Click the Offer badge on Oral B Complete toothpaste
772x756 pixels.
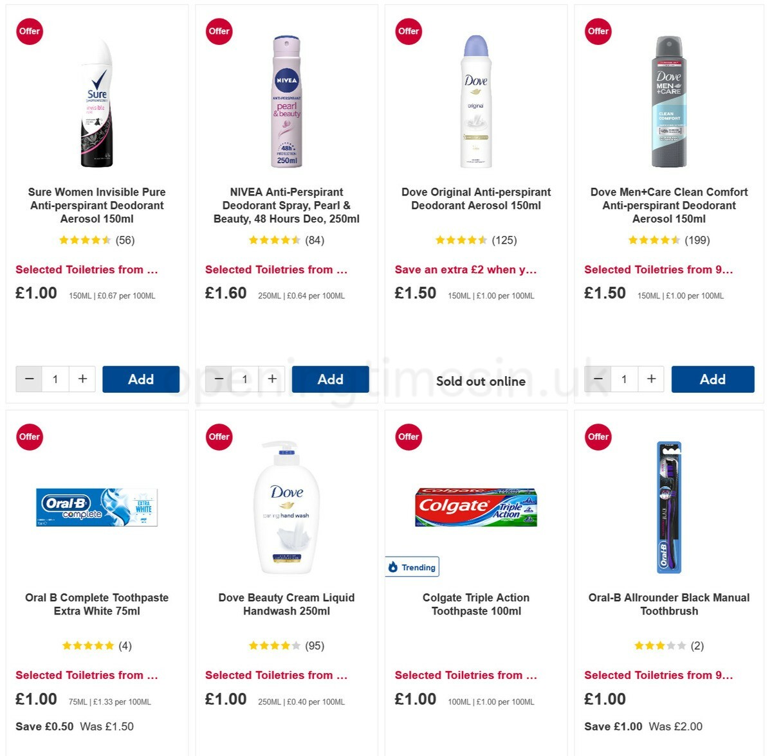(29, 437)
